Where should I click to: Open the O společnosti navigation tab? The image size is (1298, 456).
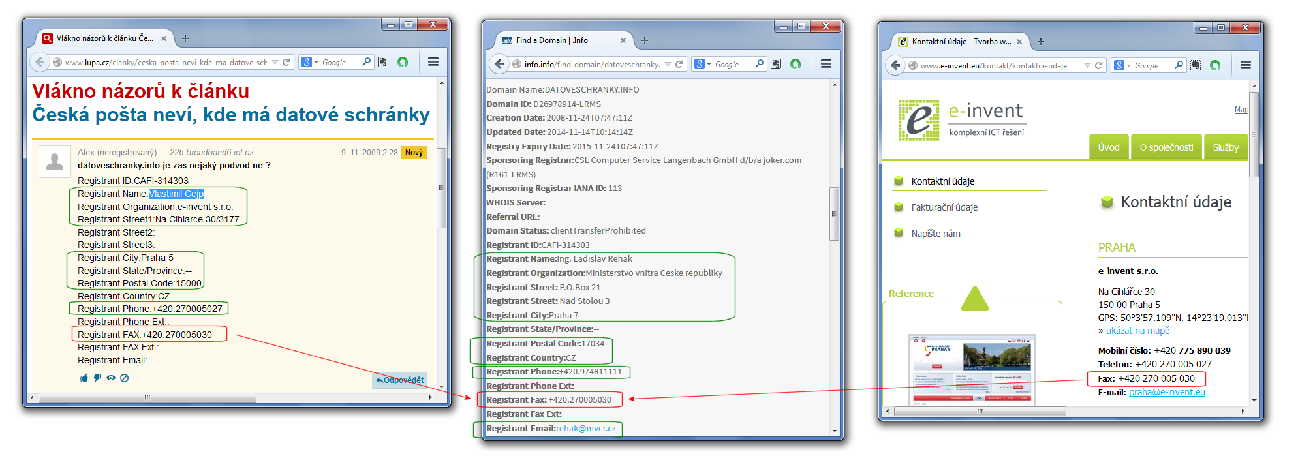point(1166,147)
